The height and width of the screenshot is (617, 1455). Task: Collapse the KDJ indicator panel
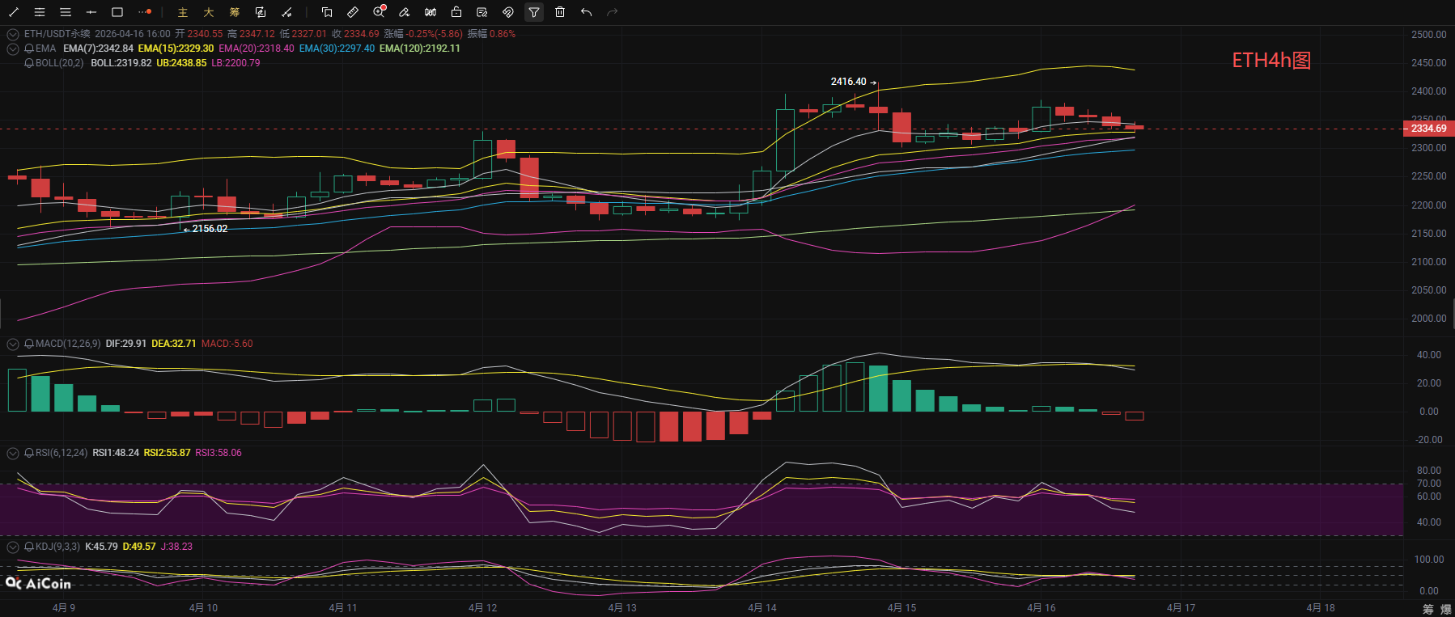point(13,547)
